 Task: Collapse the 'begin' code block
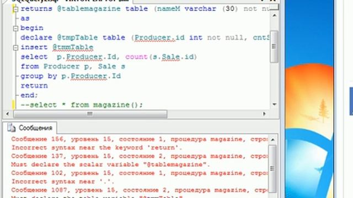tap(15, 28)
